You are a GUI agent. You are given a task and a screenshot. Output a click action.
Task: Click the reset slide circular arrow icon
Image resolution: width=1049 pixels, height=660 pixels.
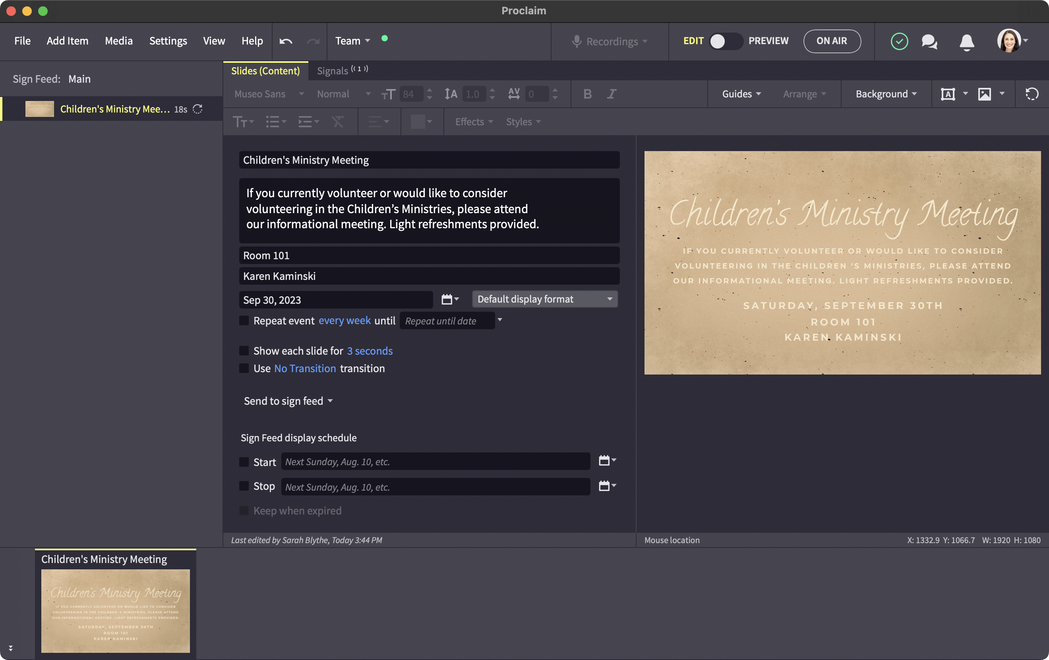coord(1032,94)
